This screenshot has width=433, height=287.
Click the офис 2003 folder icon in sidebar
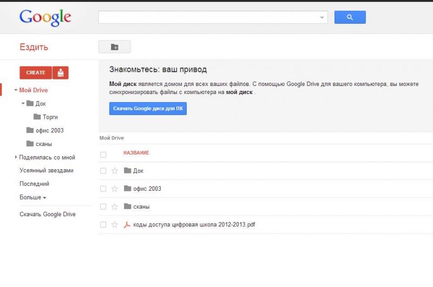30,130
